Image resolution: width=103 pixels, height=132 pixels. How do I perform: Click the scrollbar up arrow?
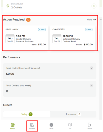coord(101,19)
